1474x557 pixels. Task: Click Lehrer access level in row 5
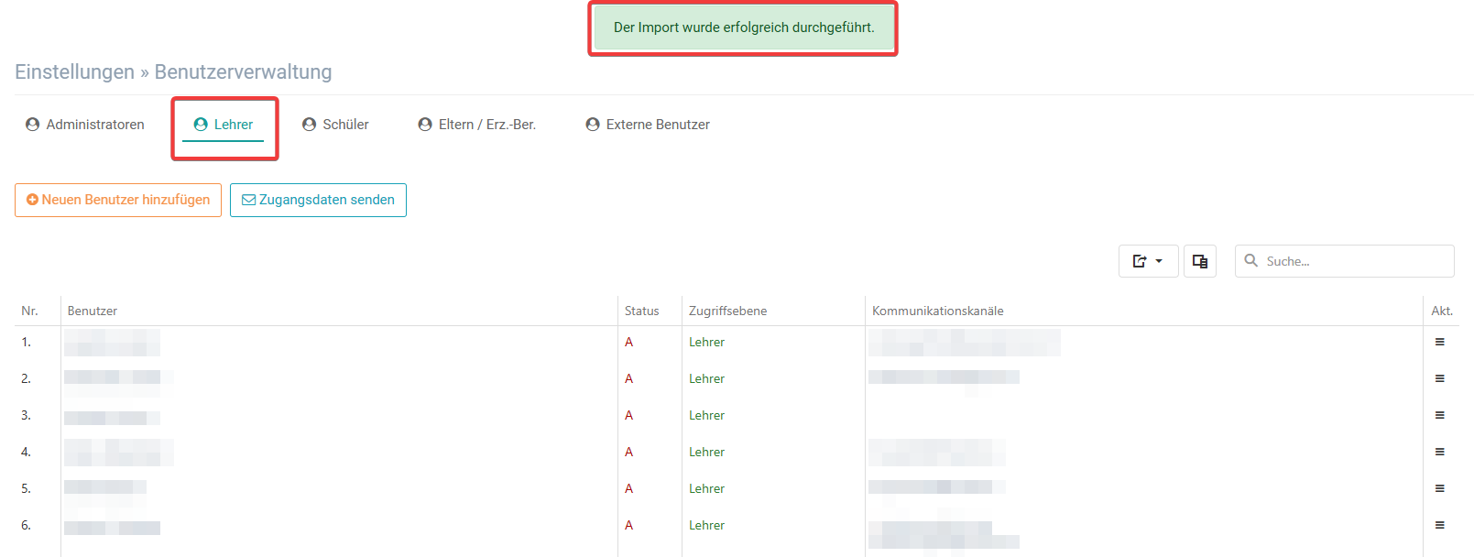(x=707, y=488)
